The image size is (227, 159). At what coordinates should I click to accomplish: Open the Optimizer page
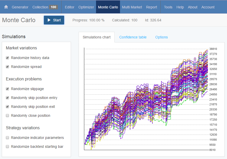click(86, 7)
